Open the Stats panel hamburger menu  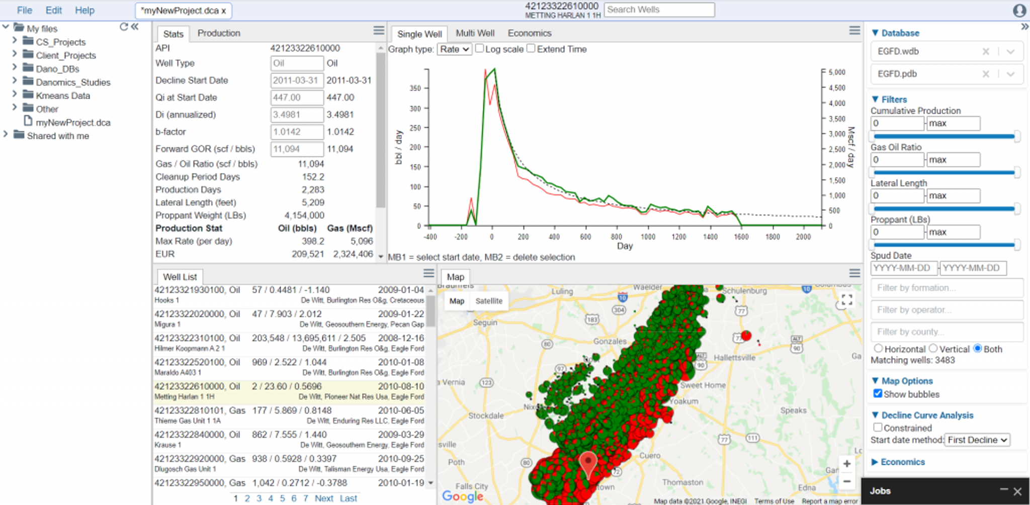[x=379, y=31]
